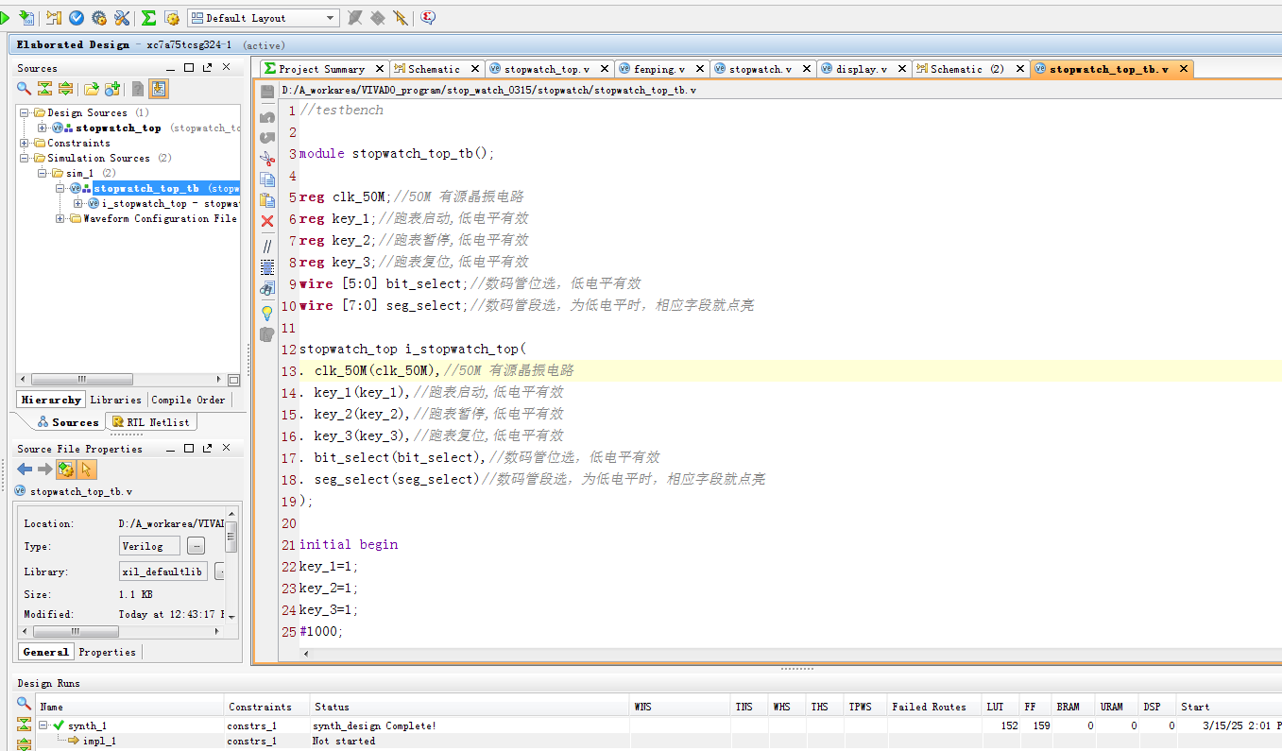Collapse the Simulation Sources folder
1282x751 pixels.
point(26,159)
